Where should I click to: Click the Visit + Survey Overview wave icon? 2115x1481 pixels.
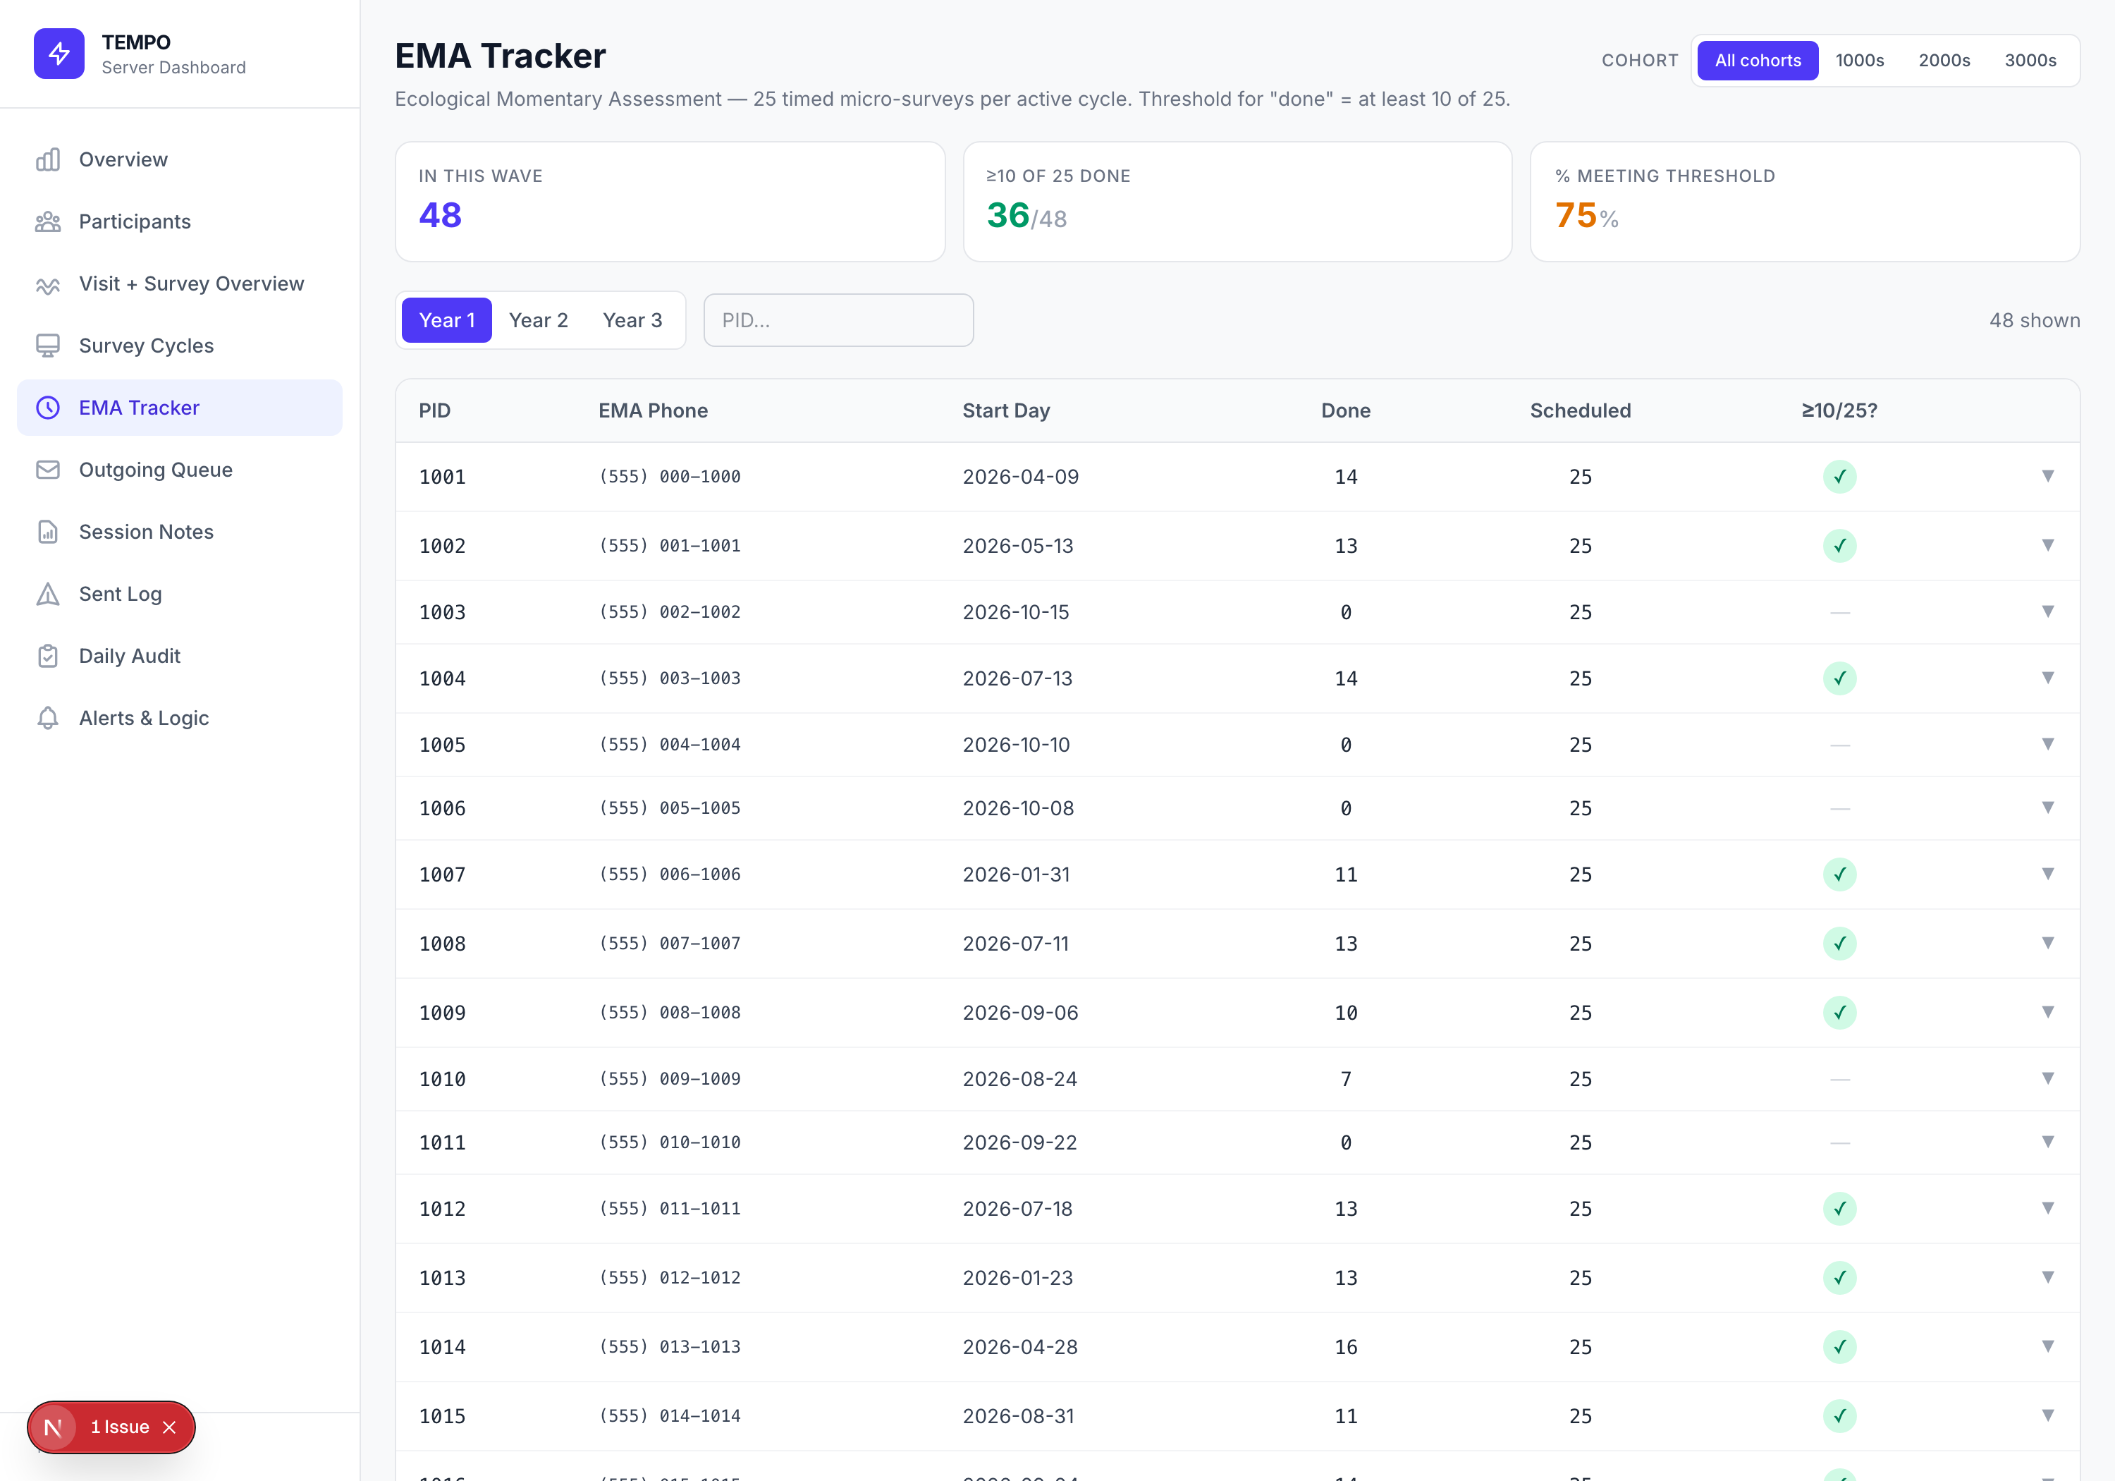pyautogui.click(x=48, y=284)
